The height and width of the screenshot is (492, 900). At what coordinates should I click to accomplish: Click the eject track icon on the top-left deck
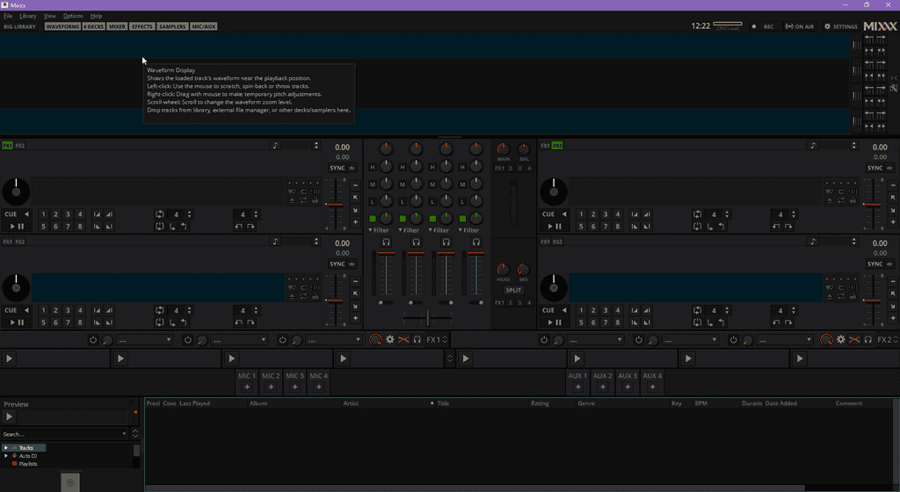coord(292,200)
